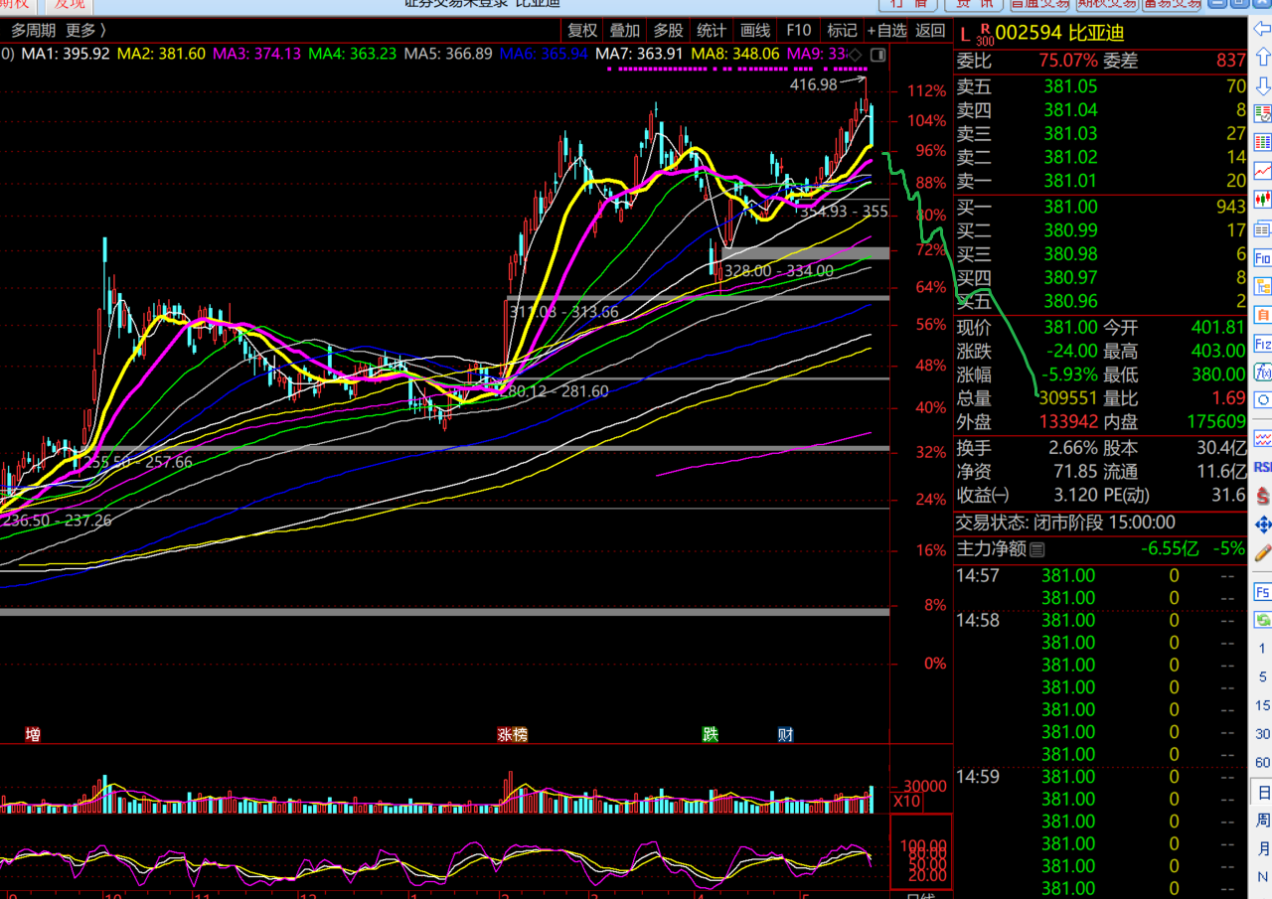The image size is (1272, 899).
Task: Click the 增 marker on chart
Action: pyautogui.click(x=34, y=735)
